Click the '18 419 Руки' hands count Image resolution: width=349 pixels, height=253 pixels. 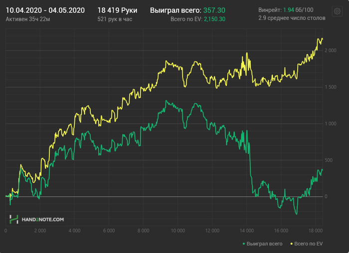pos(117,10)
